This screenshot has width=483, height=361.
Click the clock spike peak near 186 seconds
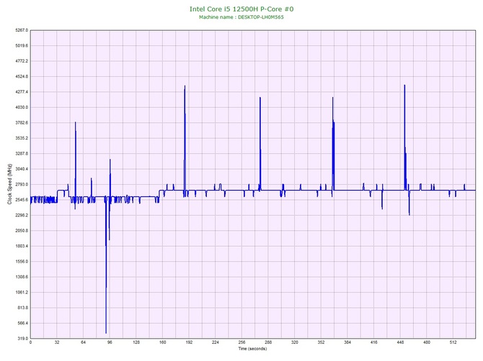[x=185, y=86]
